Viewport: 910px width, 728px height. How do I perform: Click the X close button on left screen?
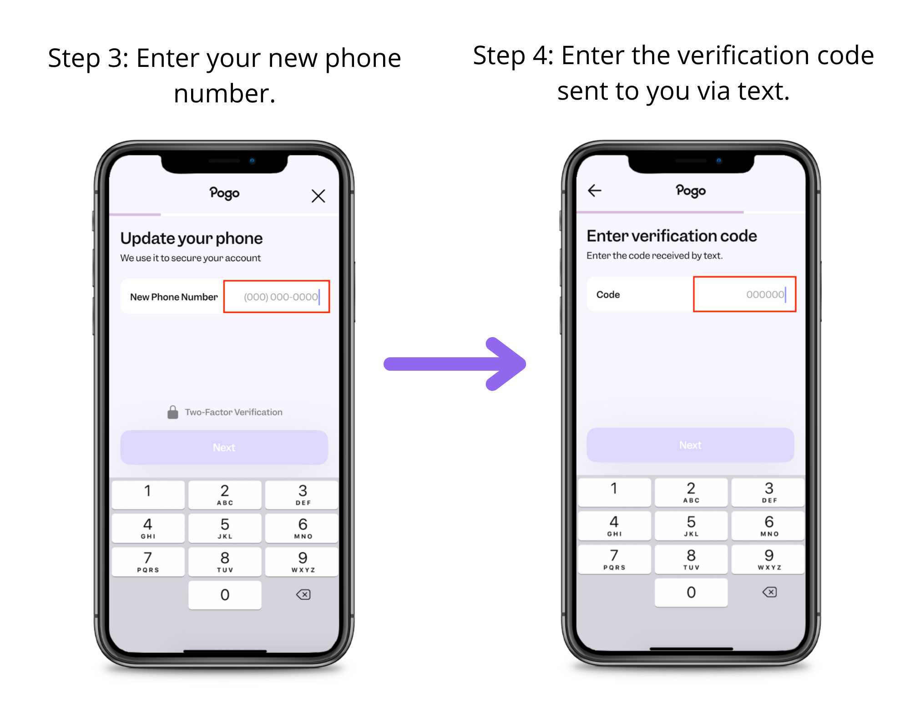[318, 196]
